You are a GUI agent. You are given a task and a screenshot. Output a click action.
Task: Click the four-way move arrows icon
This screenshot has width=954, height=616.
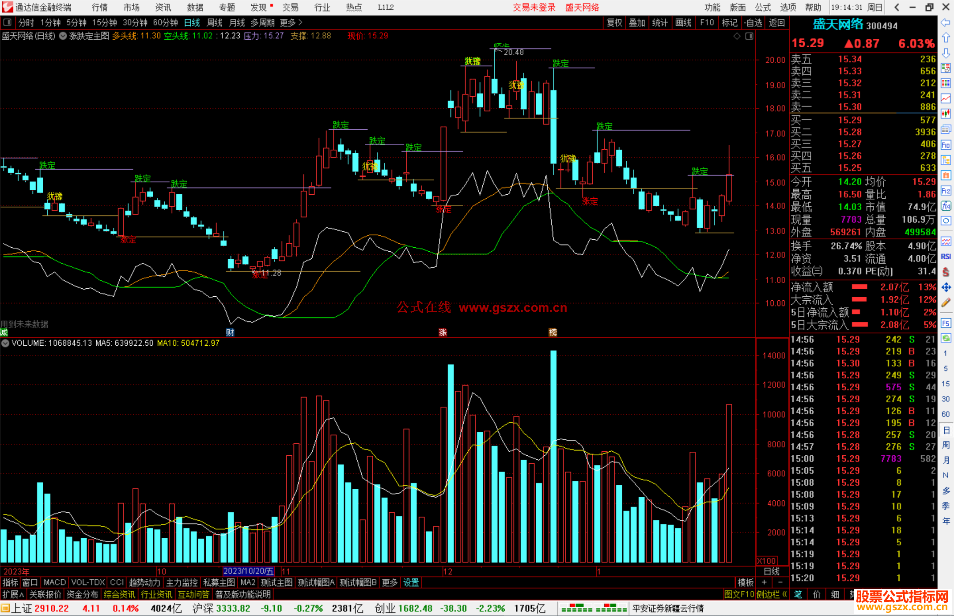pos(946,287)
